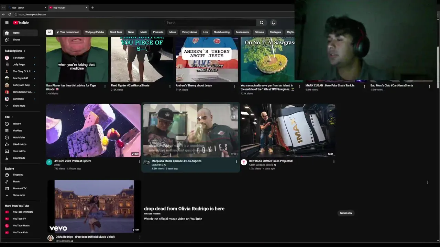This screenshot has width=440, height=247.
Task: Select the News chip
Action: [x=131, y=32]
